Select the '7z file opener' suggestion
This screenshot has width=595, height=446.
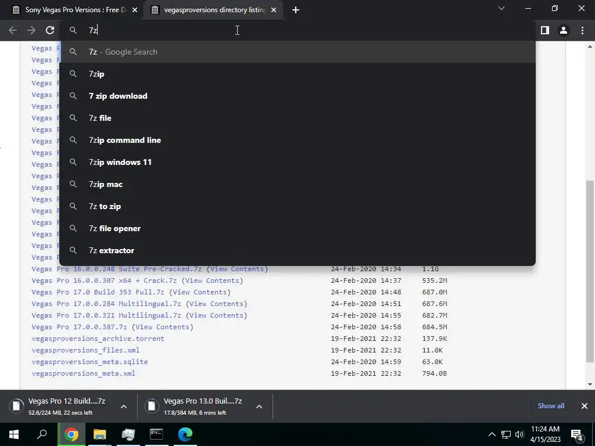coord(297,228)
